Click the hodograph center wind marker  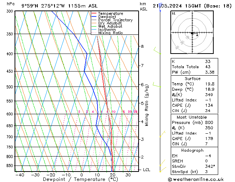(x=192, y=33)
